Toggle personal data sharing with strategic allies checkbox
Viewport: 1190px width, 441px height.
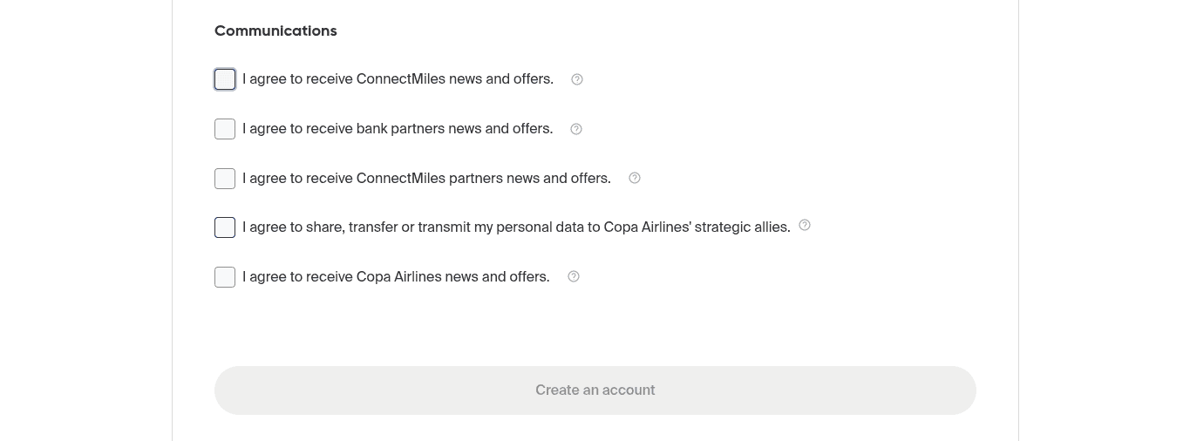225,227
